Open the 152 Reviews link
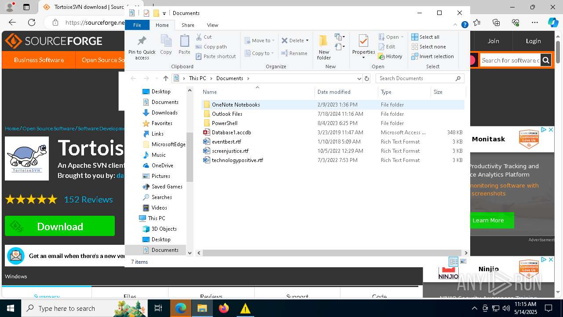This screenshot has width=563, height=317. click(x=88, y=199)
